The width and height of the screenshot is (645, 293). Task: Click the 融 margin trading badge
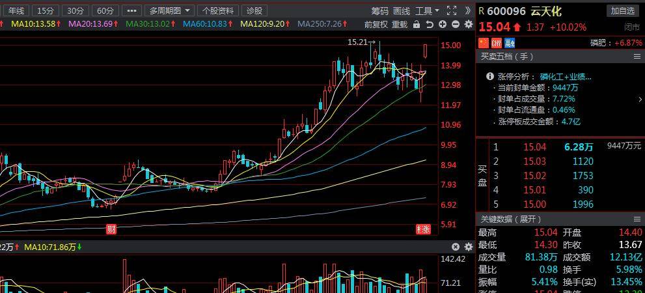(509, 43)
